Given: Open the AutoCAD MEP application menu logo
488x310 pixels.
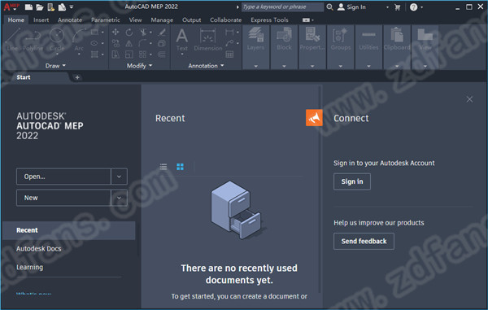Looking at the screenshot, I should point(11,7).
